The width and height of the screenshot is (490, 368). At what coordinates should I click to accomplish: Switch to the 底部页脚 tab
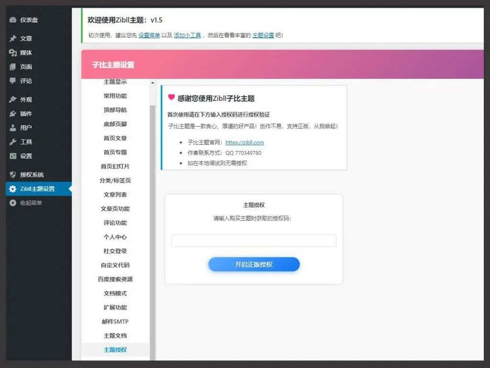coord(115,124)
